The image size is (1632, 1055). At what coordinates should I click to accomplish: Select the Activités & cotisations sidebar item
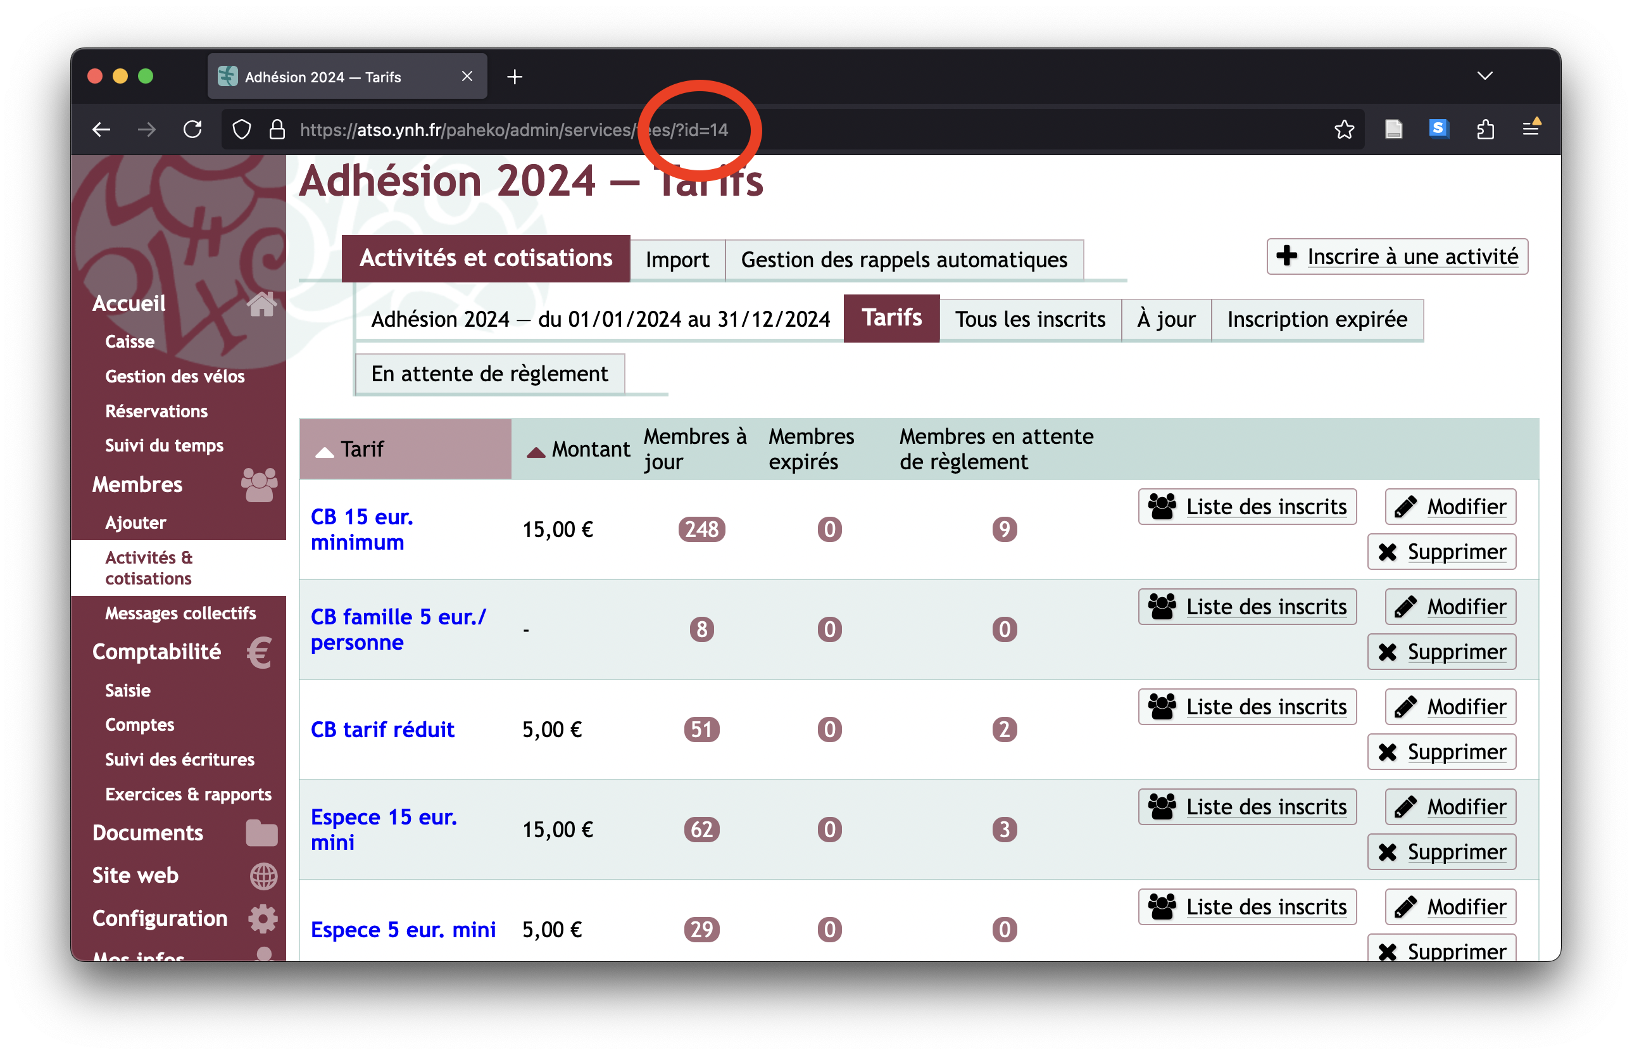tap(178, 568)
